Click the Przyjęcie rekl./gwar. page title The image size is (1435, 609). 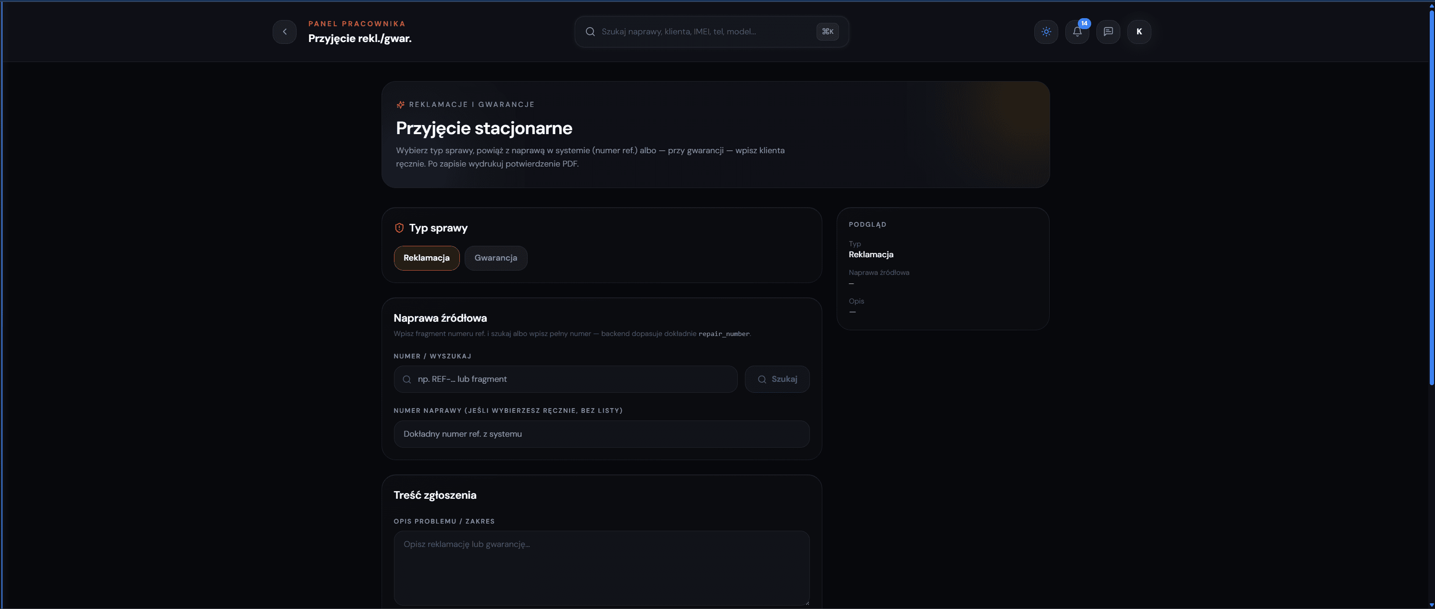360,38
